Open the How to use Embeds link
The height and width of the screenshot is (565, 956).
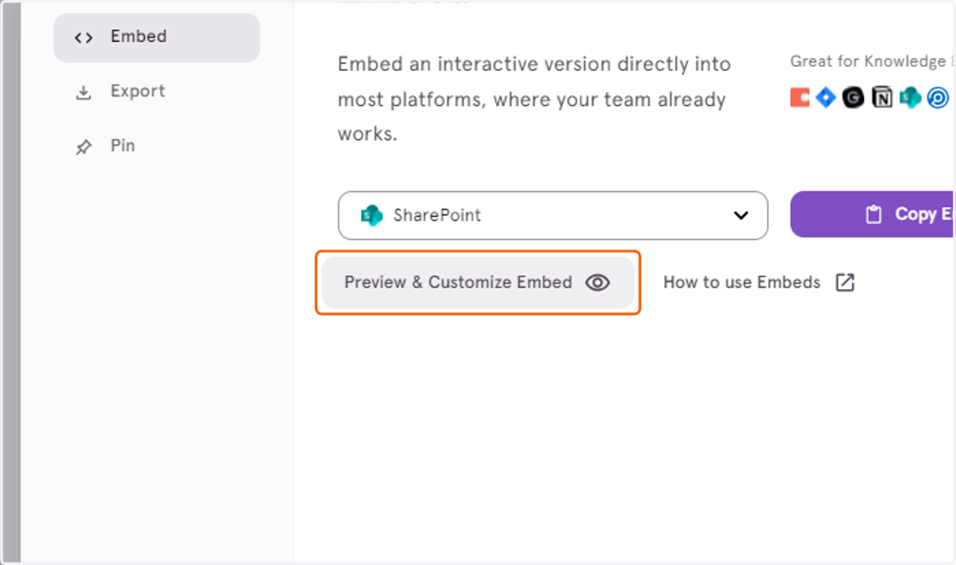(x=758, y=282)
